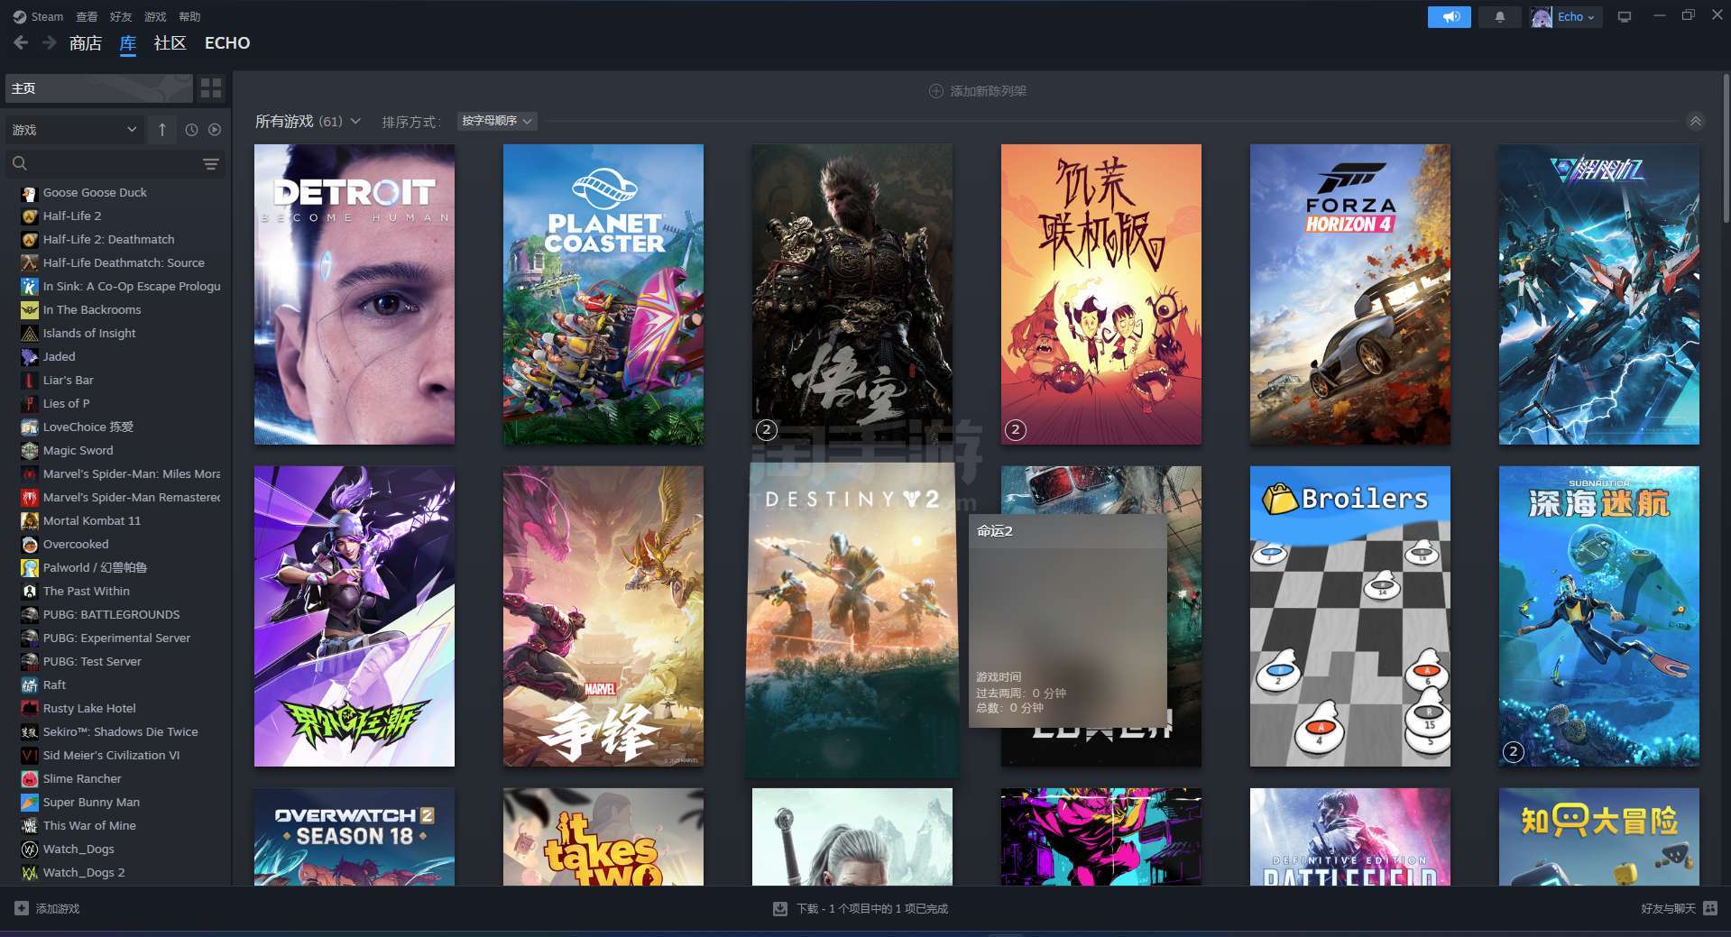Click the announcements megaphone button

1449,17
